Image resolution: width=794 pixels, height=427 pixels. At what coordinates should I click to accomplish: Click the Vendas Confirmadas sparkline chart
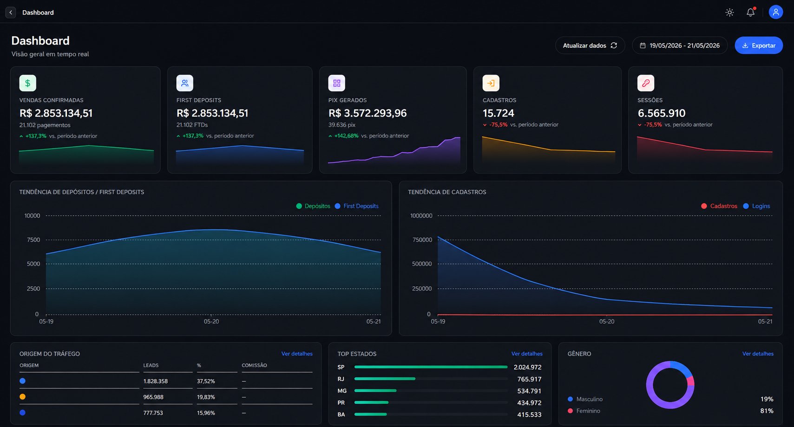86,155
